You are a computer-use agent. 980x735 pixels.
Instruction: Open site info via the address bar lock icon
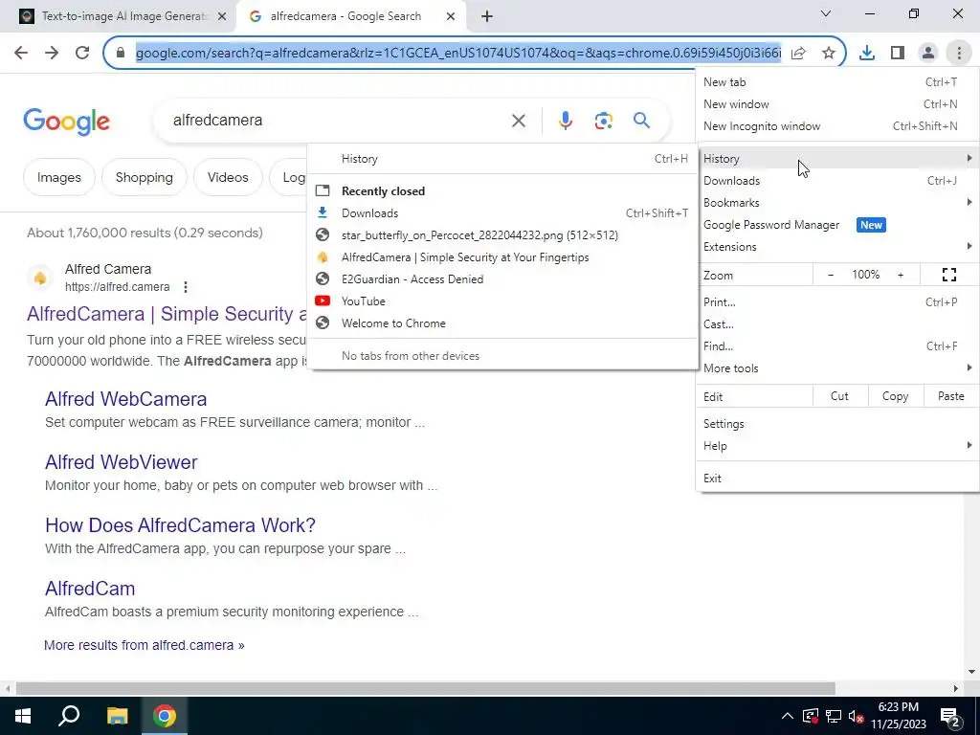click(x=121, y=53)
